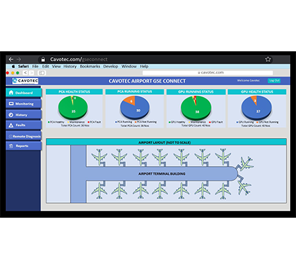Open the Monitoring sidebar item
This screenshot has width=296, height=269.
coord(24,104)
